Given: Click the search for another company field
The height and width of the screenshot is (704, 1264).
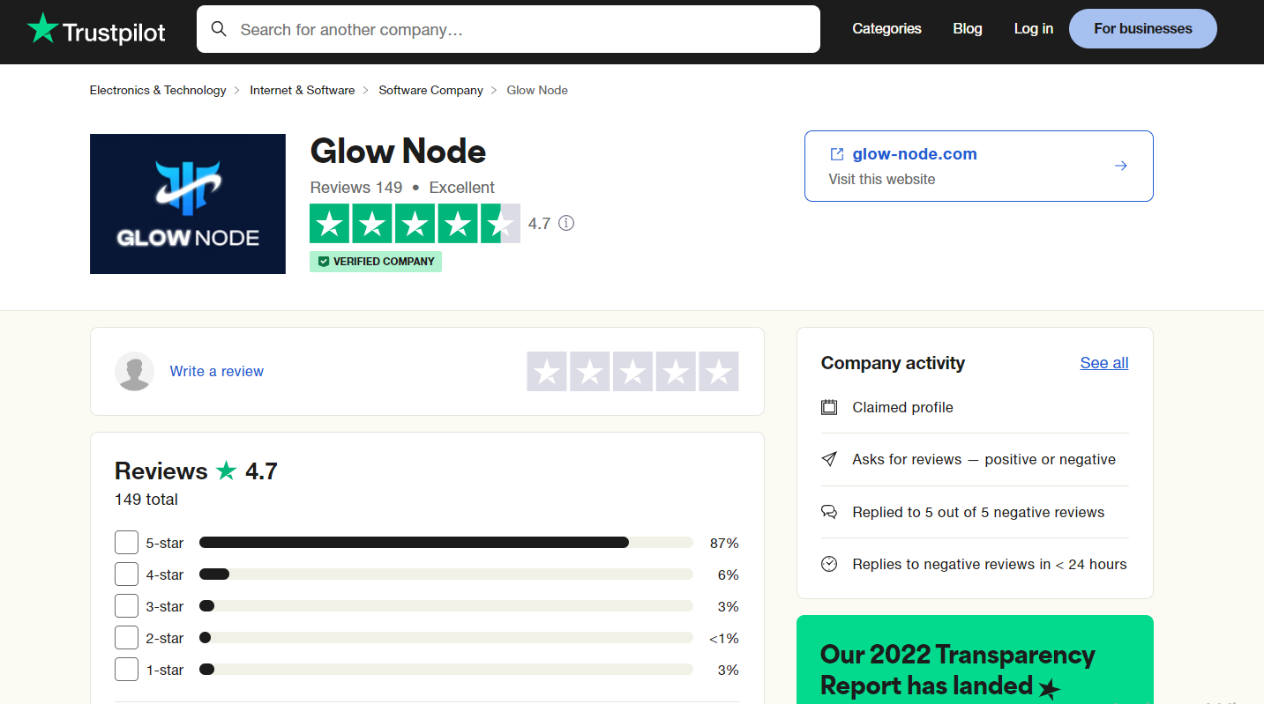Looking at the screenshot, I should [508, 29].
